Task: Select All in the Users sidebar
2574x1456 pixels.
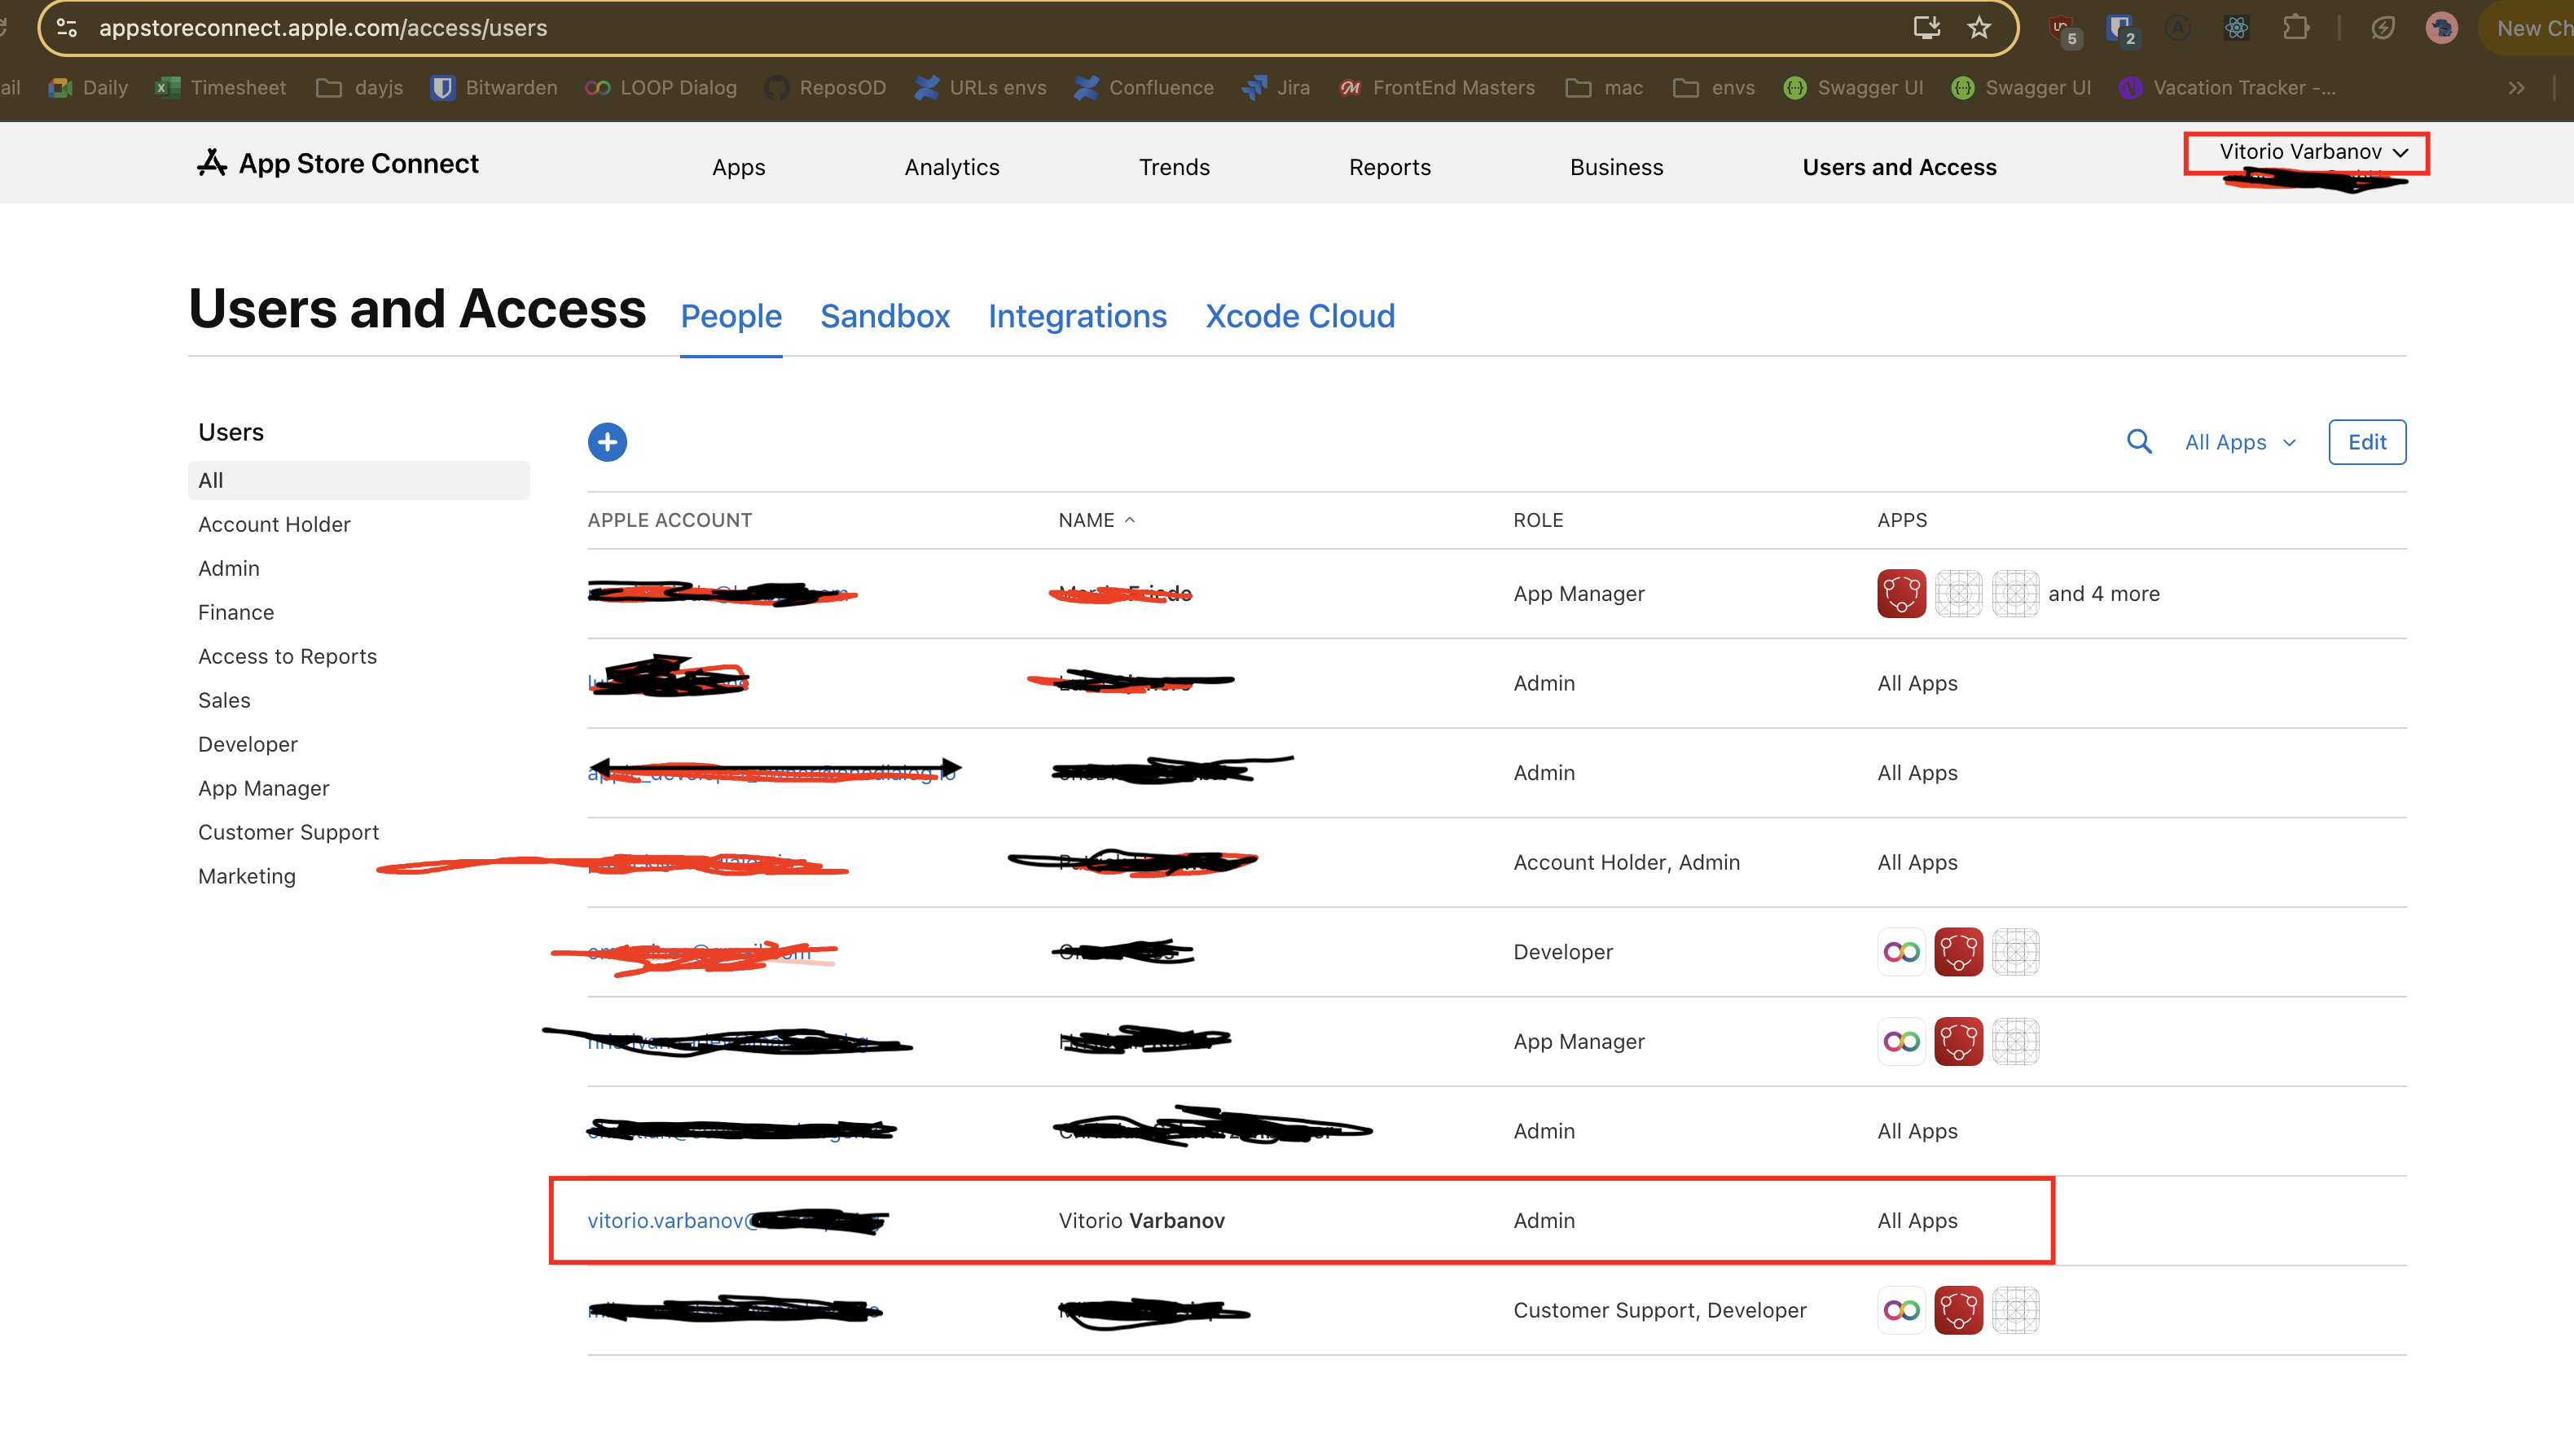Action: [x=358, y=480]
